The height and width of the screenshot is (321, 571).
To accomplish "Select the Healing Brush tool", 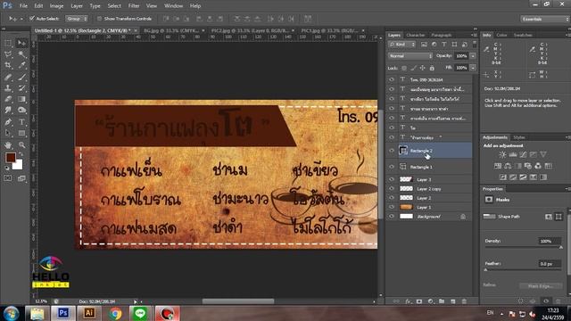I will tap(8, 77).
